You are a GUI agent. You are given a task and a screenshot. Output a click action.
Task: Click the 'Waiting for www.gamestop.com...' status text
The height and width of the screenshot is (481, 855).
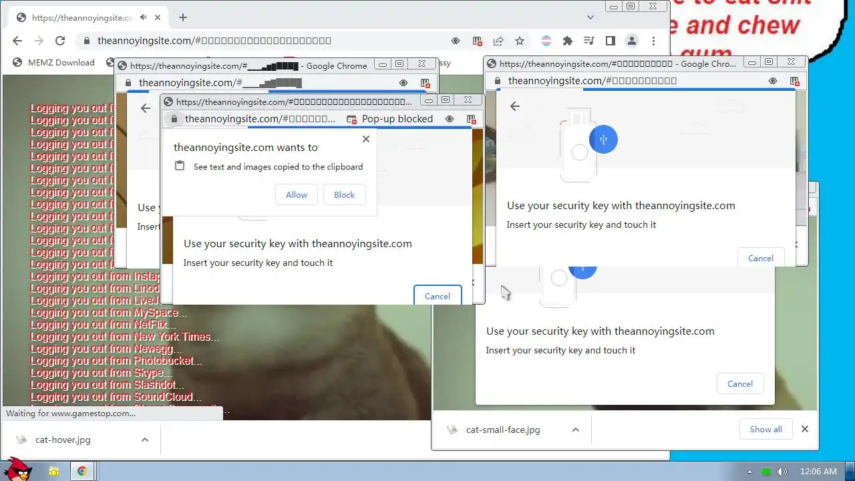click(x=71, y=413)
